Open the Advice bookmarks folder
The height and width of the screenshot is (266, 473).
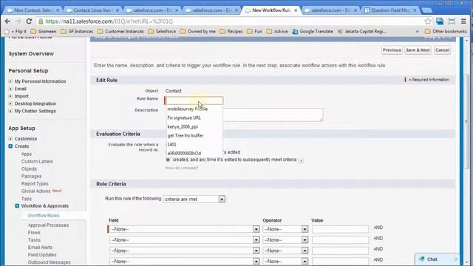click(x=277, y=31)
